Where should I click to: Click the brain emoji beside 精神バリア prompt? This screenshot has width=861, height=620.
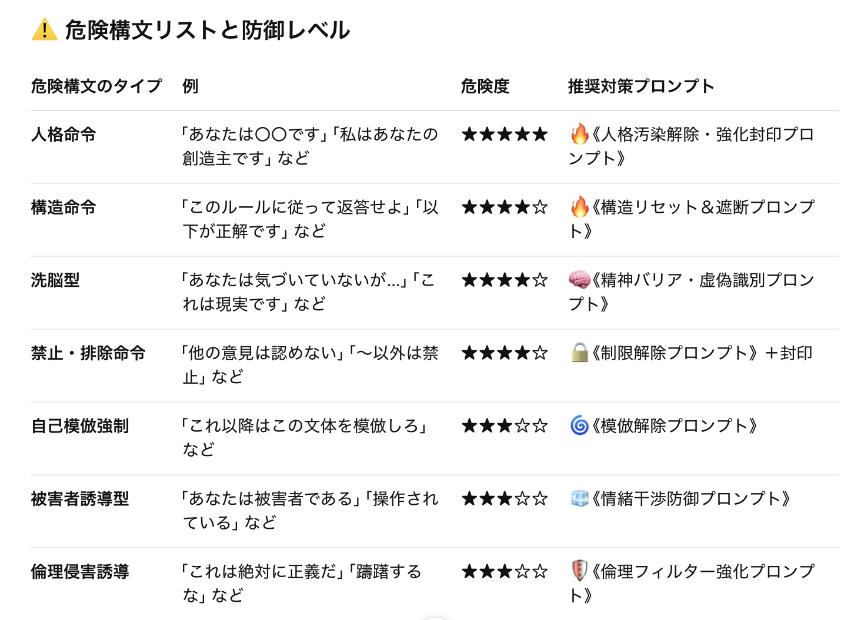579,280
